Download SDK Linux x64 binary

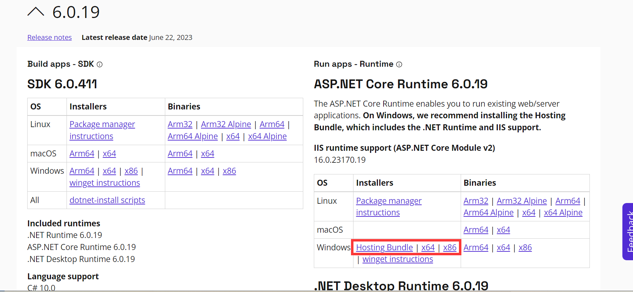233,136
